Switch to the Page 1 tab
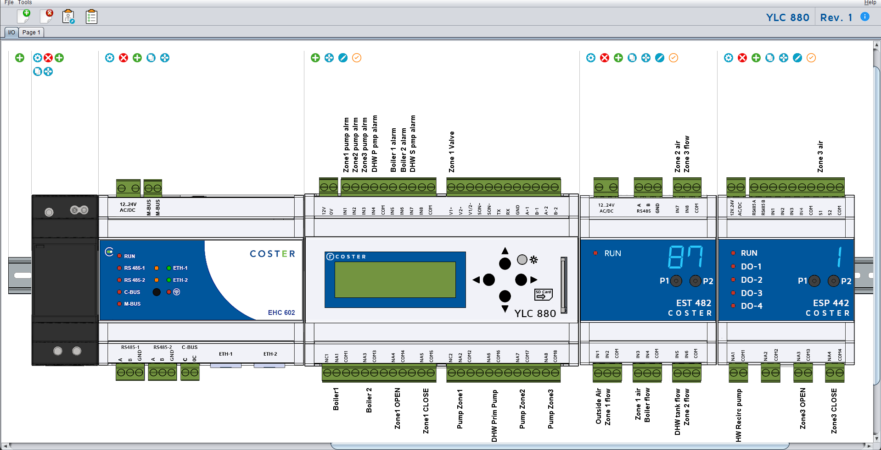 click(31, 33)
